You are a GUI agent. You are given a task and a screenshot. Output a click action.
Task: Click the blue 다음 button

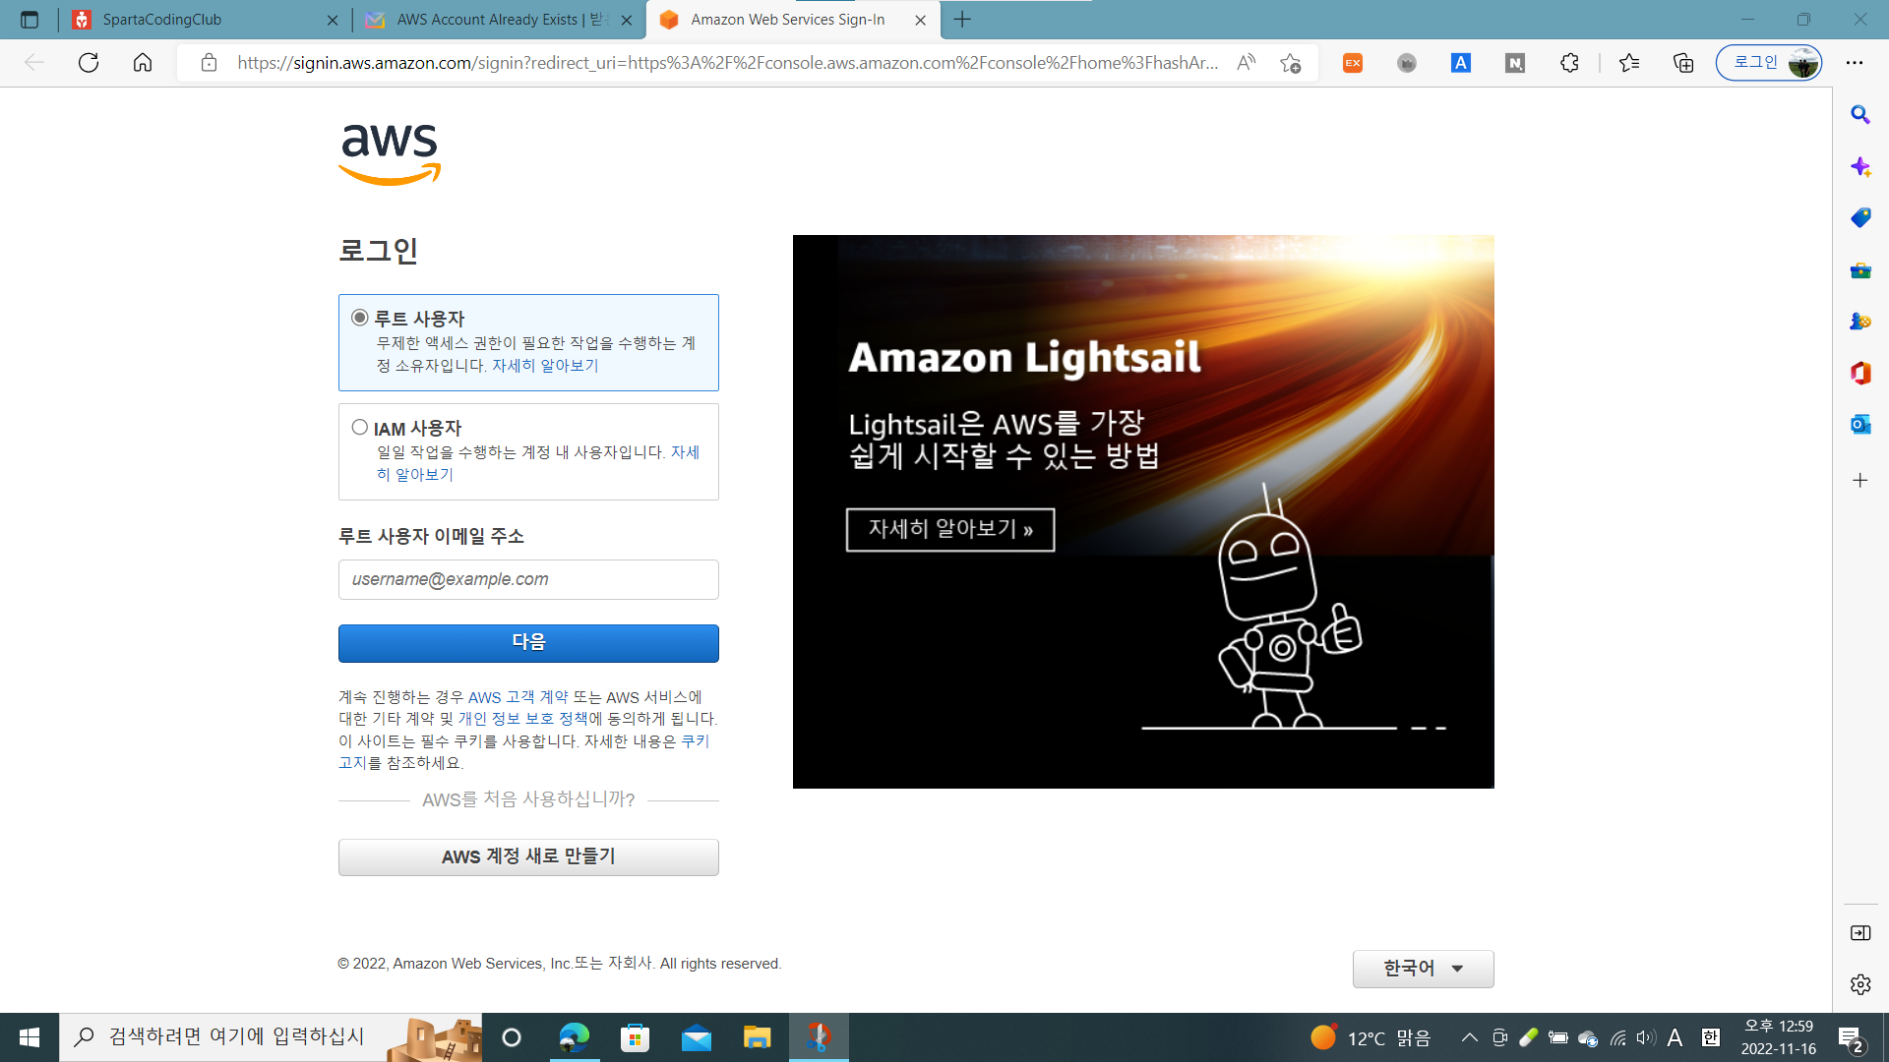point(528,643)
